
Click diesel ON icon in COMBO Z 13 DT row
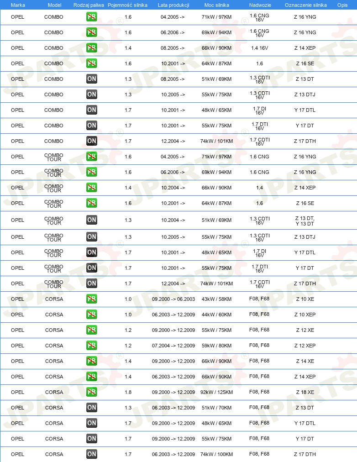click(x=92, y=79)
